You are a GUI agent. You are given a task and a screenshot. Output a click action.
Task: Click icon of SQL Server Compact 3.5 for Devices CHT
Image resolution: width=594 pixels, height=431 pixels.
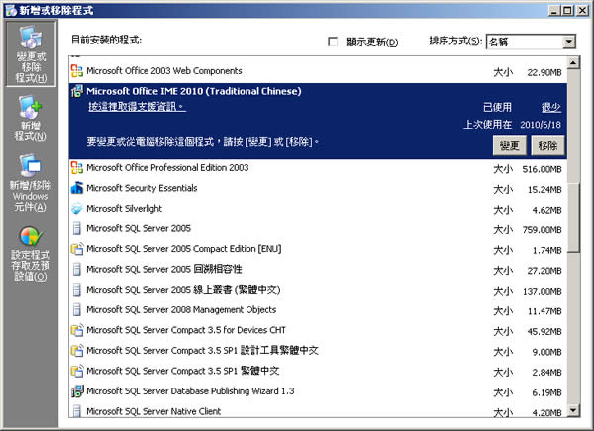click(77, 330)
